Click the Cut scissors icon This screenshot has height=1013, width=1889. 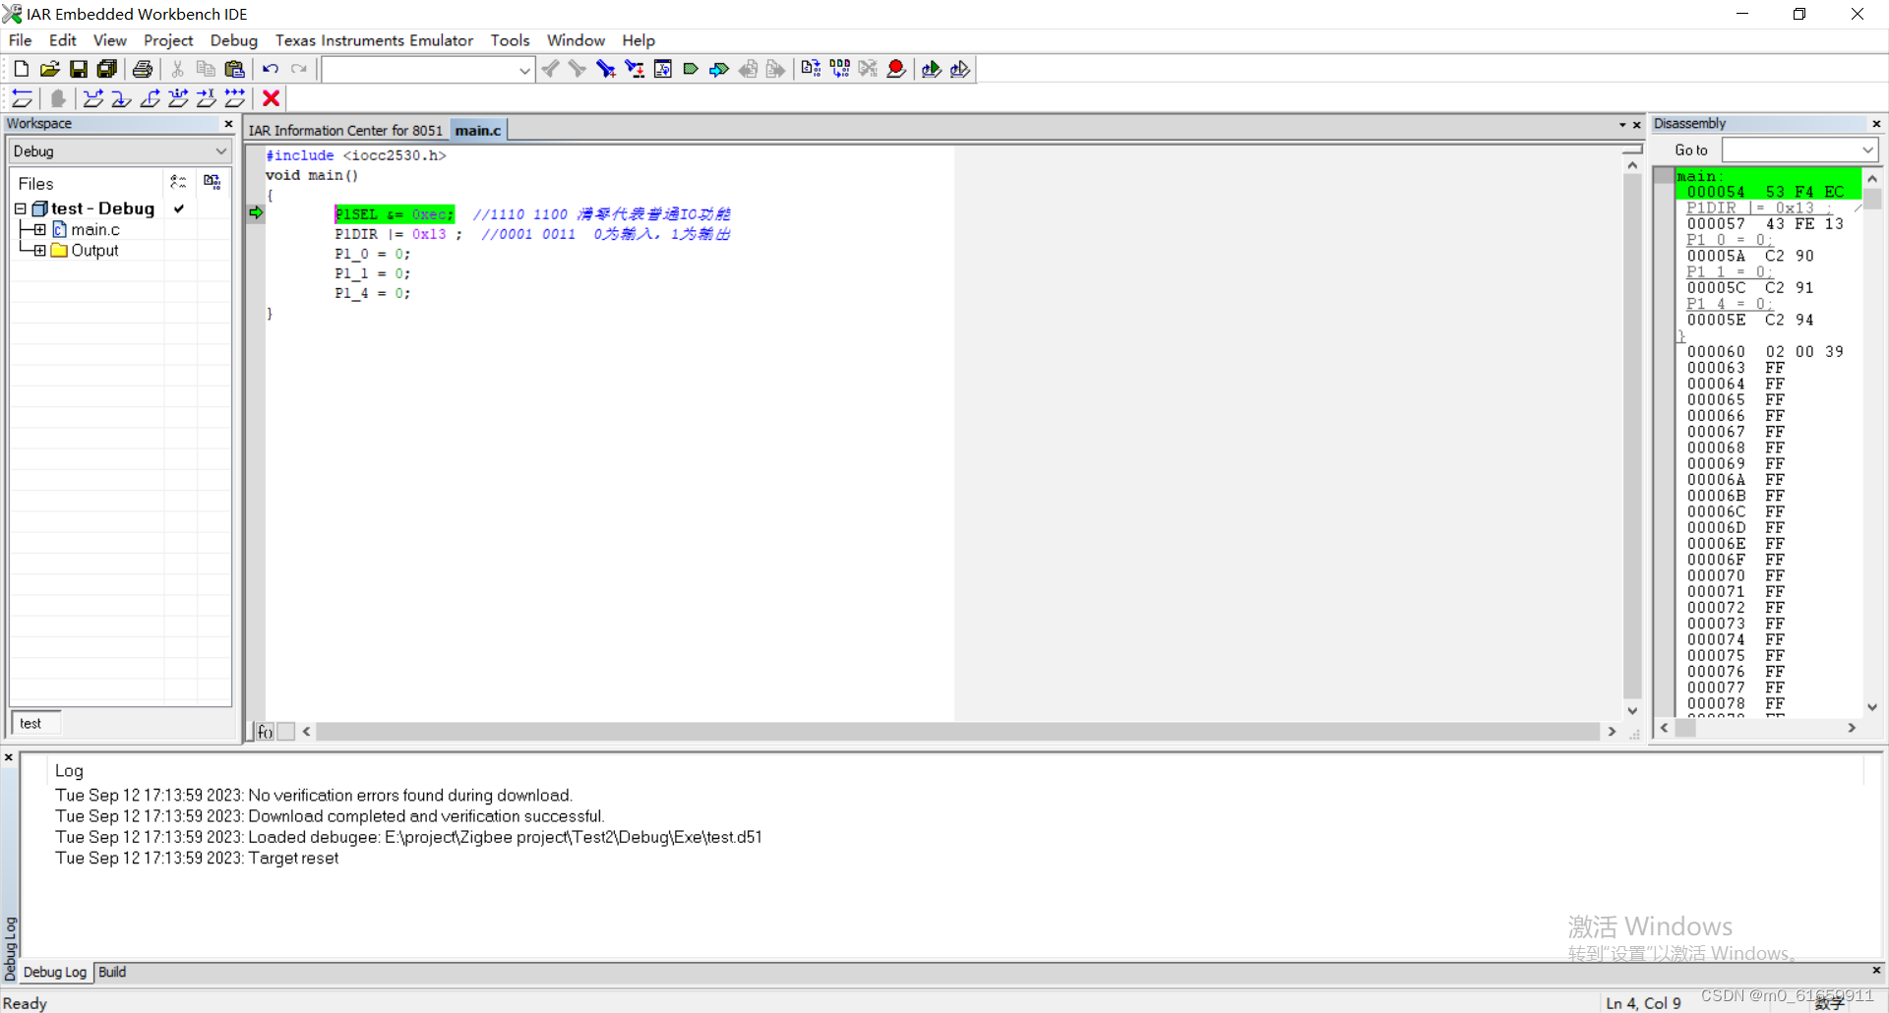point(177,69)
